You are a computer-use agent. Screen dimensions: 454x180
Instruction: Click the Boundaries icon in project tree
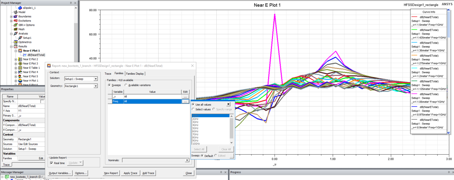(15, 16)
